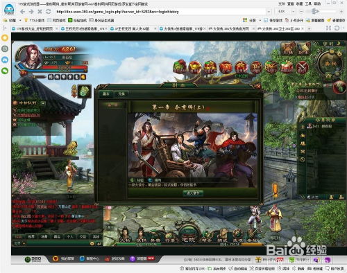Click the chat emoji smiley icon

(x=92, y=243)
